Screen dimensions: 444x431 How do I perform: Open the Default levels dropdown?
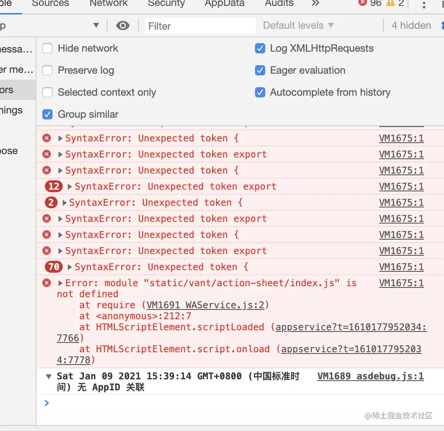tap(298, 25)
